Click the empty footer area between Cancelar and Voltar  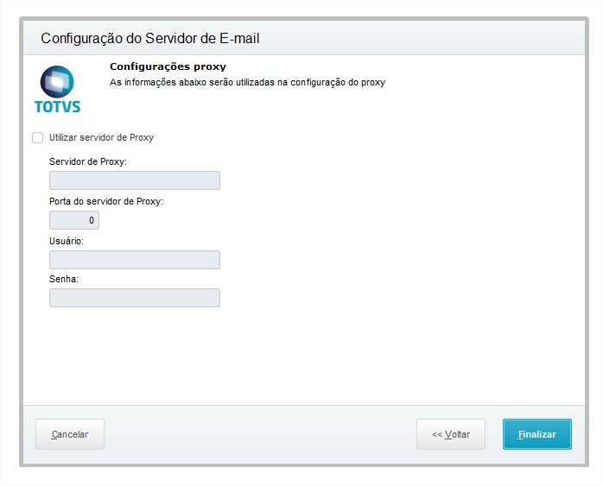pos(259,434)
